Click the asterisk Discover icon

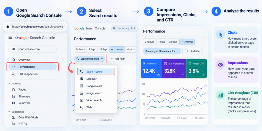(x=82, y=79)
